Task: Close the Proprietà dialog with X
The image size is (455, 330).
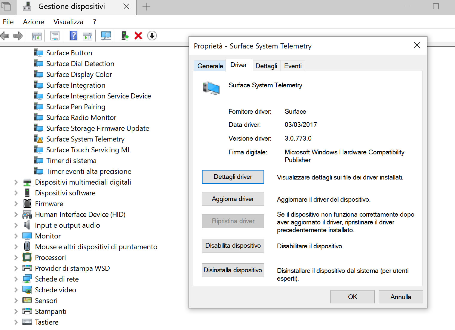Action: tap(417, 45)
